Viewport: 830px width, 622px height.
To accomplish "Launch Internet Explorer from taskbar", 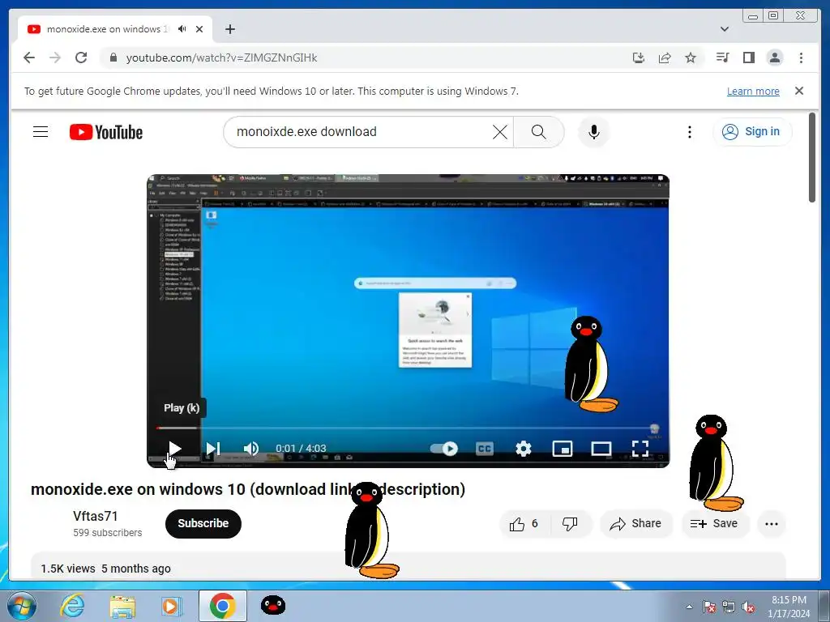I will (72, 606).
